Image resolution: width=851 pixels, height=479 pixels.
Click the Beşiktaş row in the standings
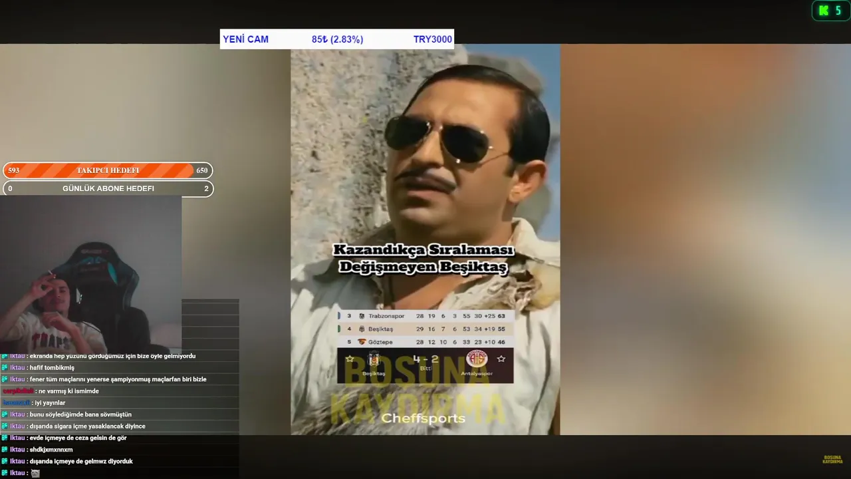pos(425,329)
